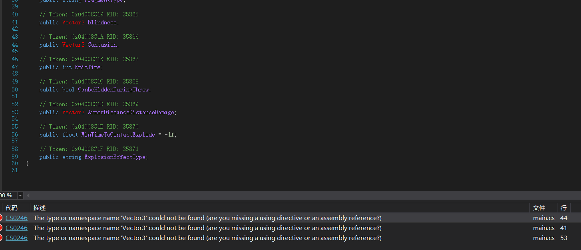Image resolution: width=581 pixels, height=250 pixels.
Task: Click the error icon for line 41 error
Action: pos(1,228)
